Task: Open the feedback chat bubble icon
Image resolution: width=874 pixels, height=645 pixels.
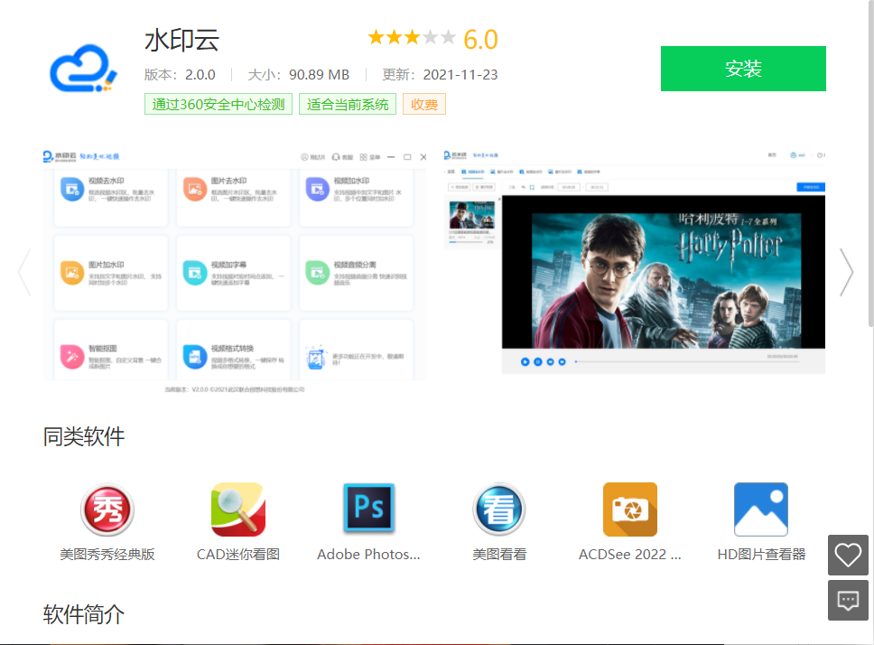Action: point(848,601)
